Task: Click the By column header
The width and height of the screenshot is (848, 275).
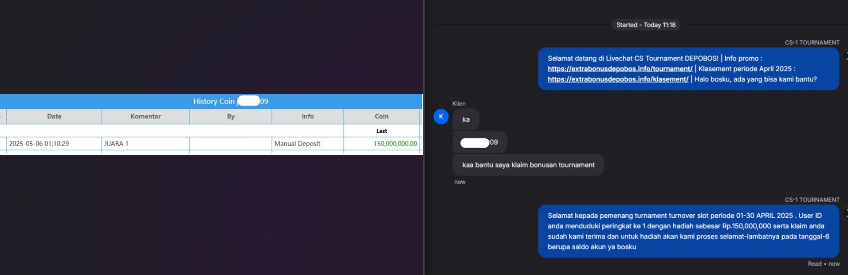Action: [231, 116]
